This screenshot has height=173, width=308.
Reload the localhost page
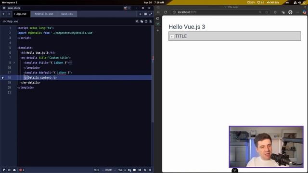pyautogui.click(x=166, y=12)
